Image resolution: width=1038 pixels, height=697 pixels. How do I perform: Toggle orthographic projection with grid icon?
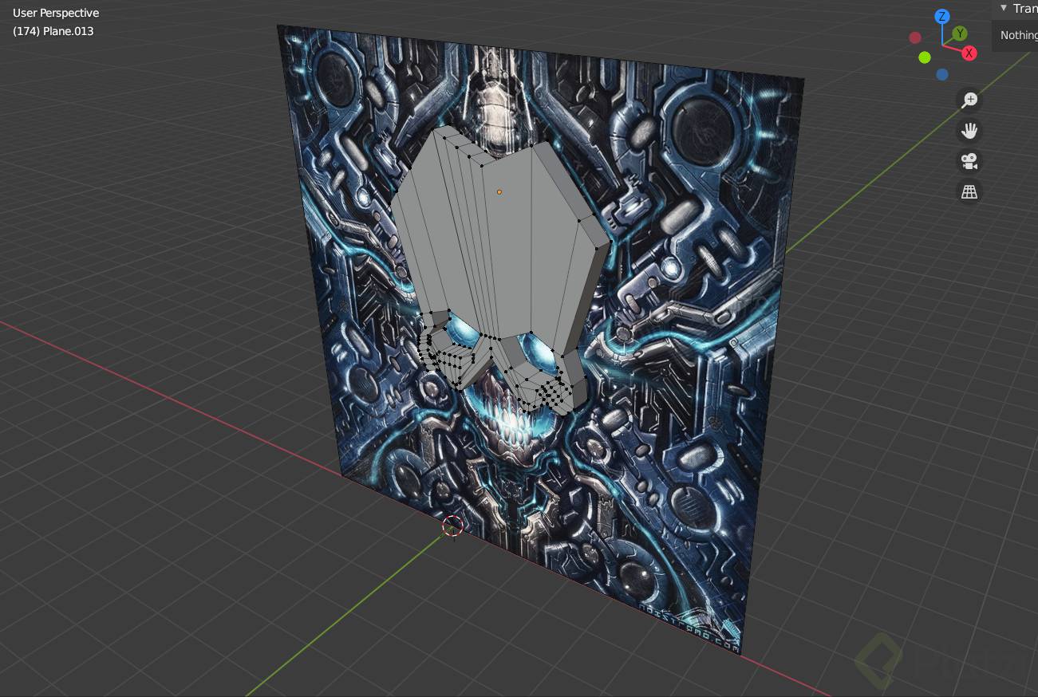point(969,191)
